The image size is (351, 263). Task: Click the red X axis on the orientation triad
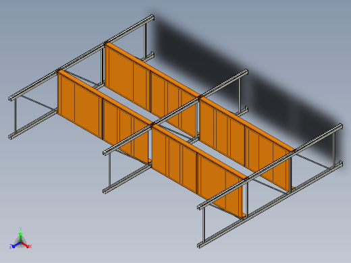point(26,245)
